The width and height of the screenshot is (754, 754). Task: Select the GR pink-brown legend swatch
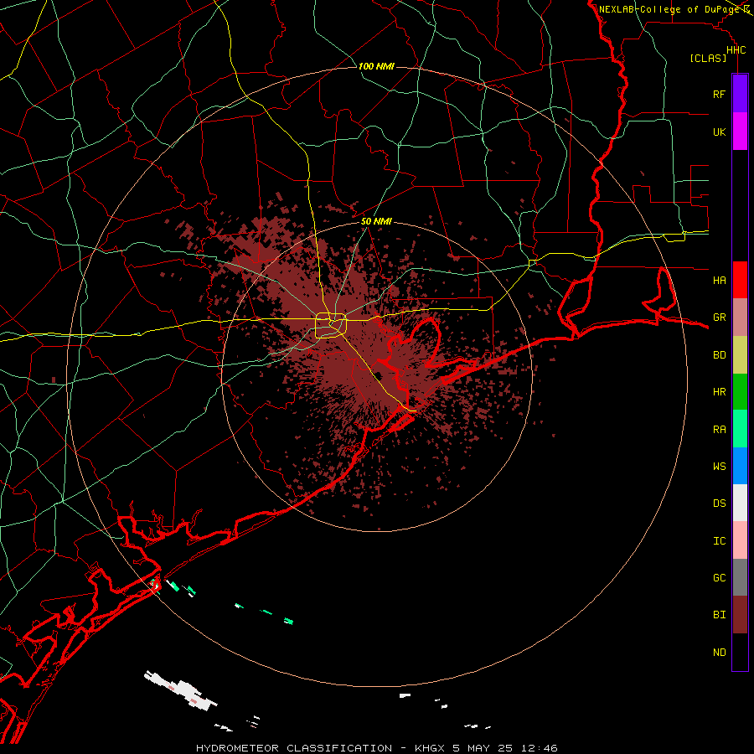[x=740, y=317]
